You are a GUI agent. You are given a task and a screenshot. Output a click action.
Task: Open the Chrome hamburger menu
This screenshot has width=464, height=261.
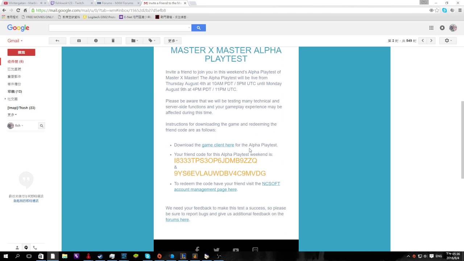[x=460, y=11]
